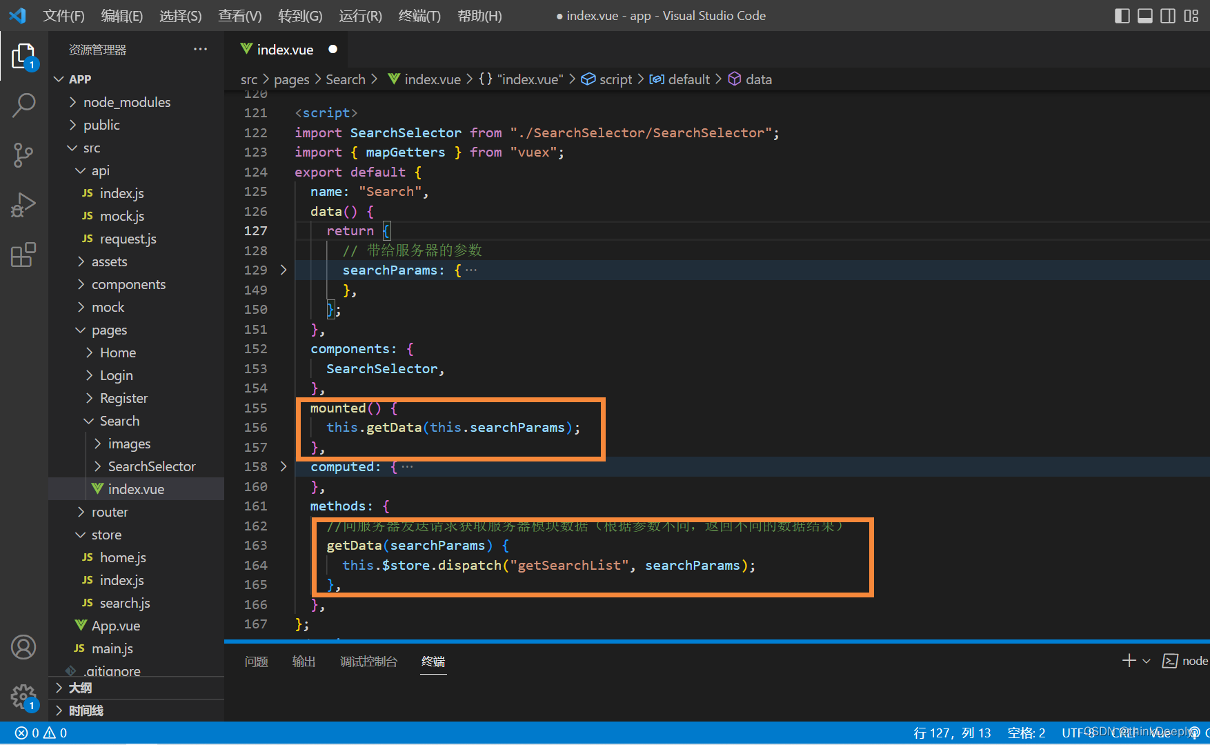Switch to the 问题 panel tab
Image resolution: width=1210 pixels, height=745 pixels.
pyautogui.click(x=257, y=662)
